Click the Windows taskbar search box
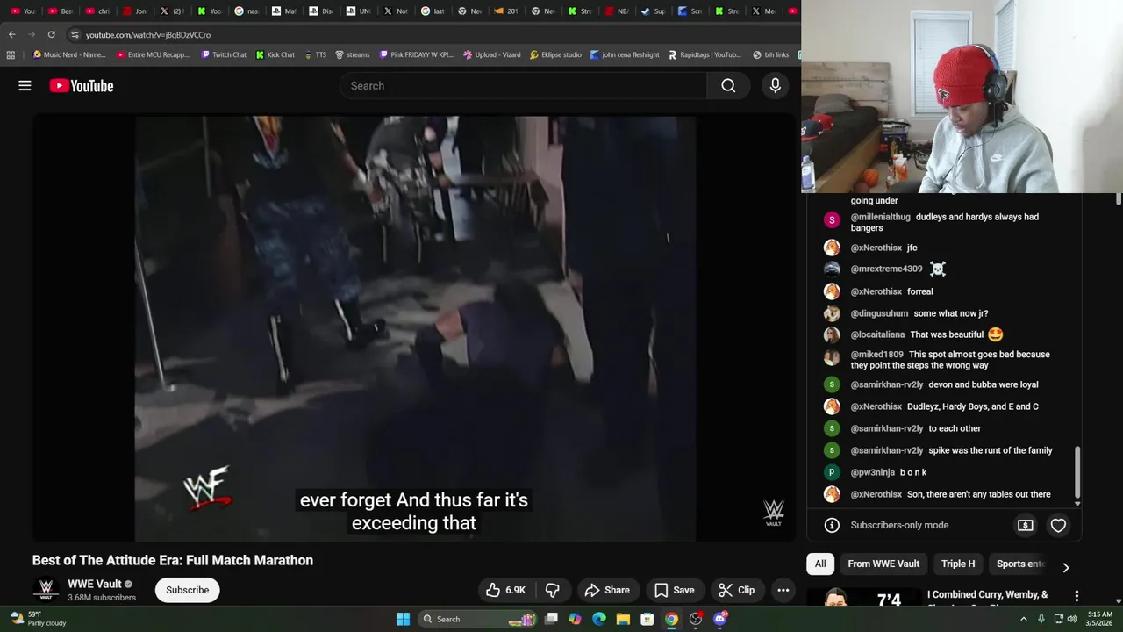This screenshot has width=1123, height=632. click(476, 619)
